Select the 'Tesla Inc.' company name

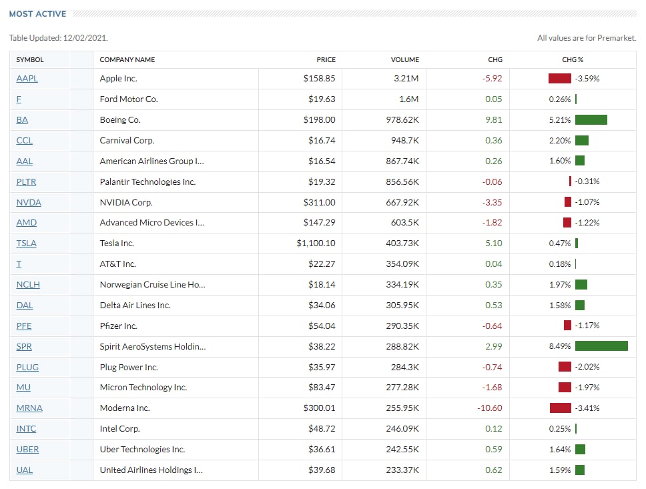point(117,243)
